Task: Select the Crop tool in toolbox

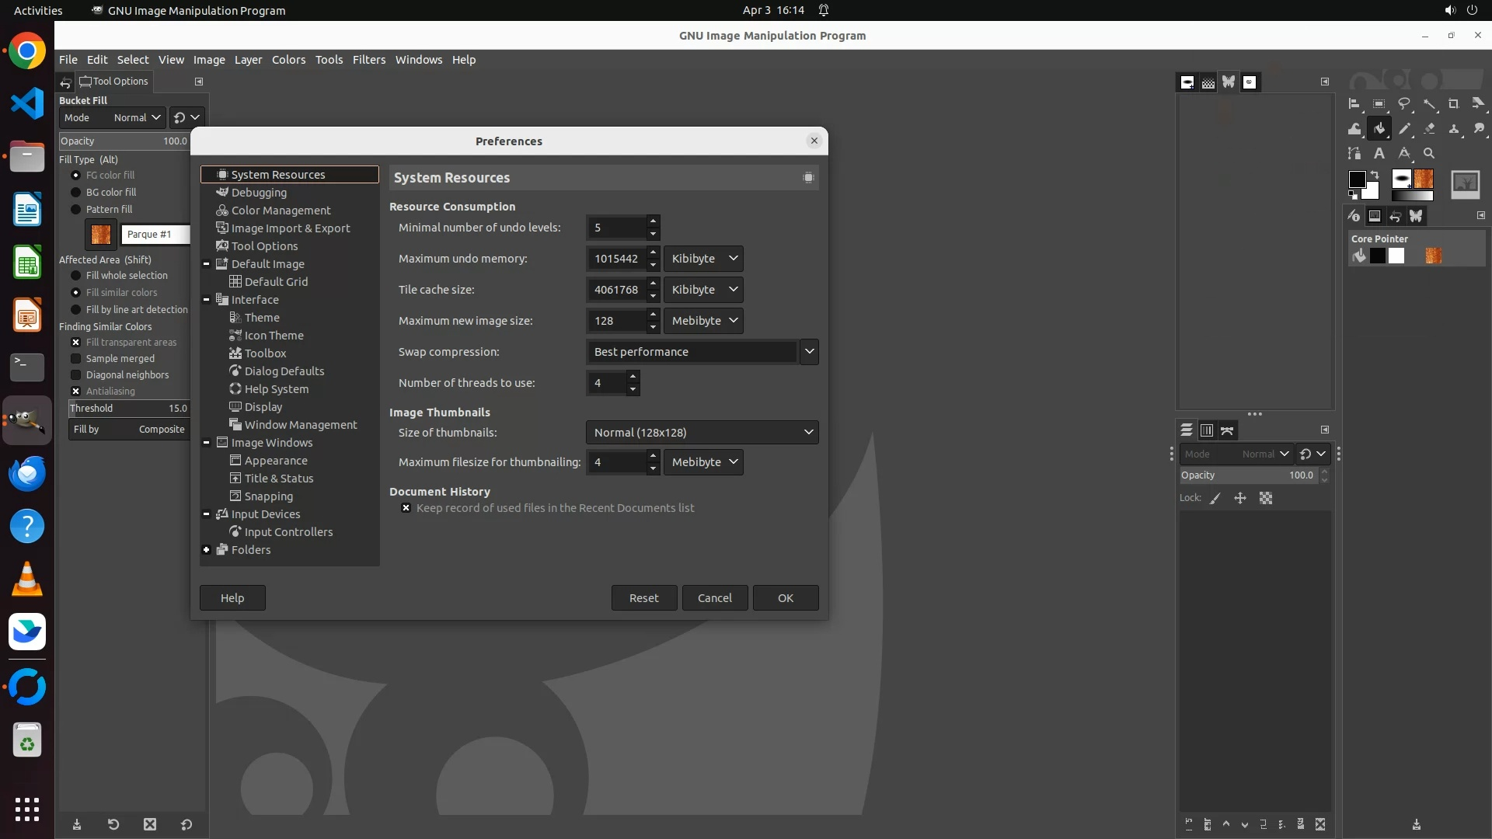Action: pyautogui.click(x=1453, y=104)
